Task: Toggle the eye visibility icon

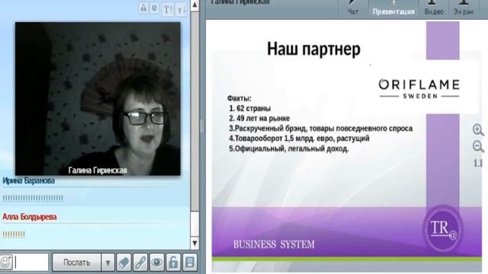Action: tap(157, 263)
